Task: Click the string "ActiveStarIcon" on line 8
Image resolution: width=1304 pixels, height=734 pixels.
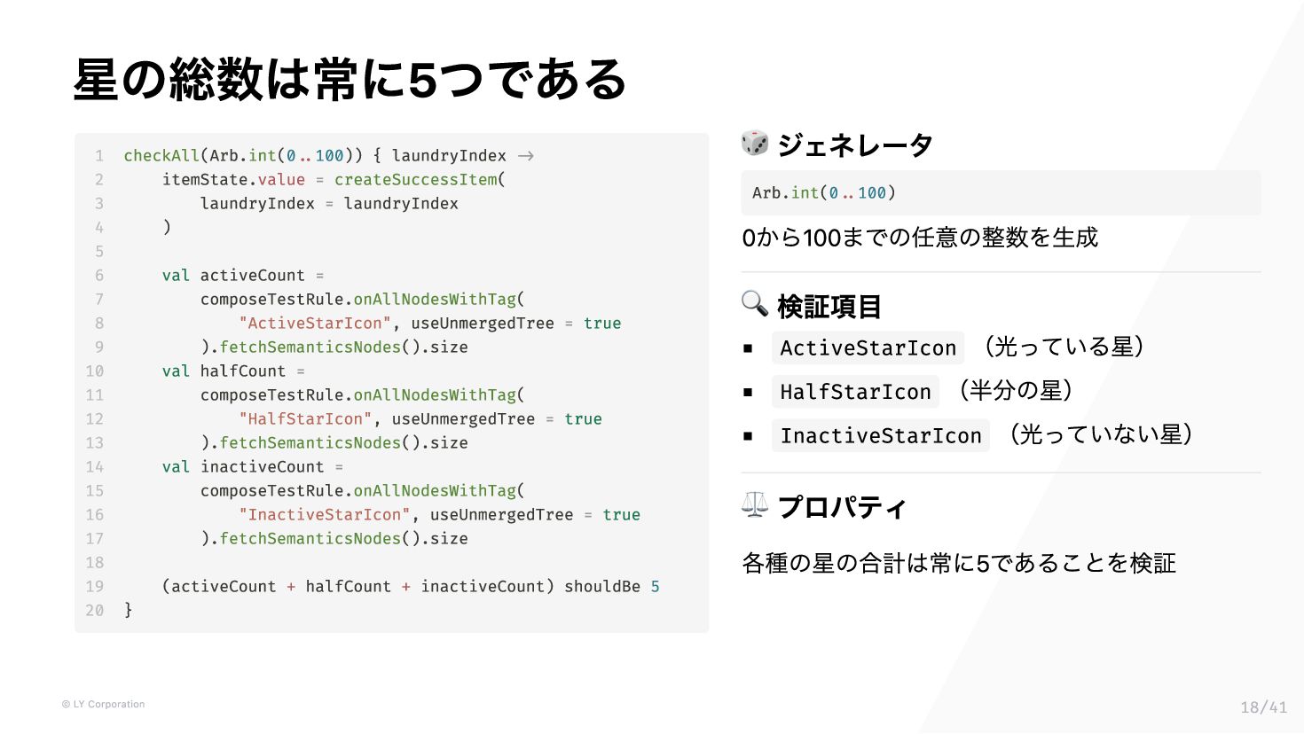Action: tap(315, 324)
